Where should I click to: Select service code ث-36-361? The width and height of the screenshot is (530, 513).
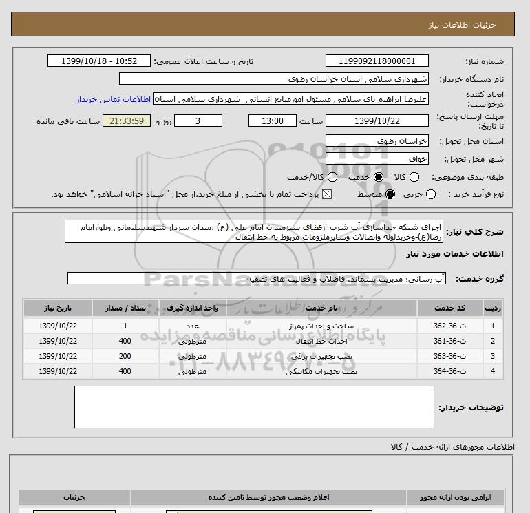[x=449, y=341]
